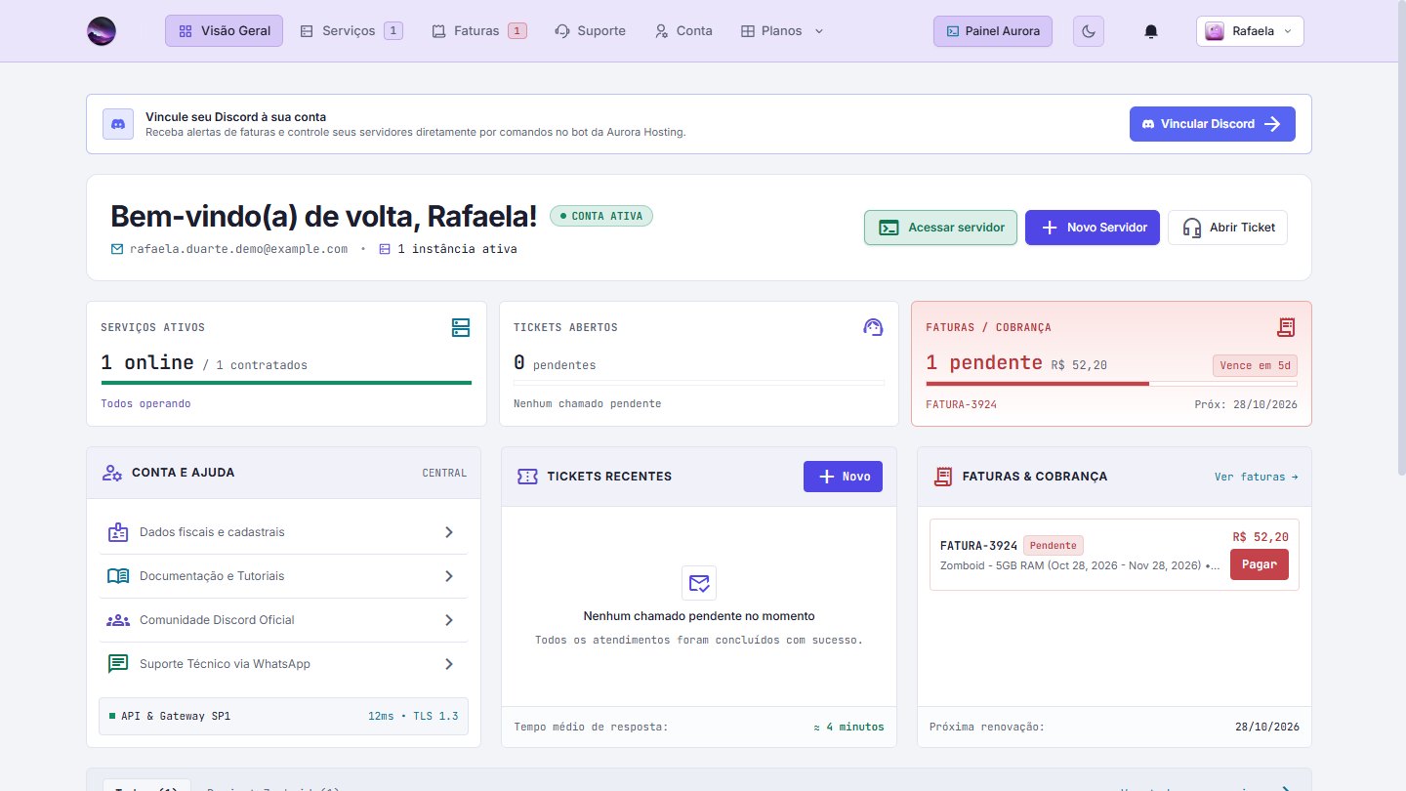Click the group icon for Comunidade Discord Oficial
This screenshot has height=791, width=1406.
coord(118,620)
